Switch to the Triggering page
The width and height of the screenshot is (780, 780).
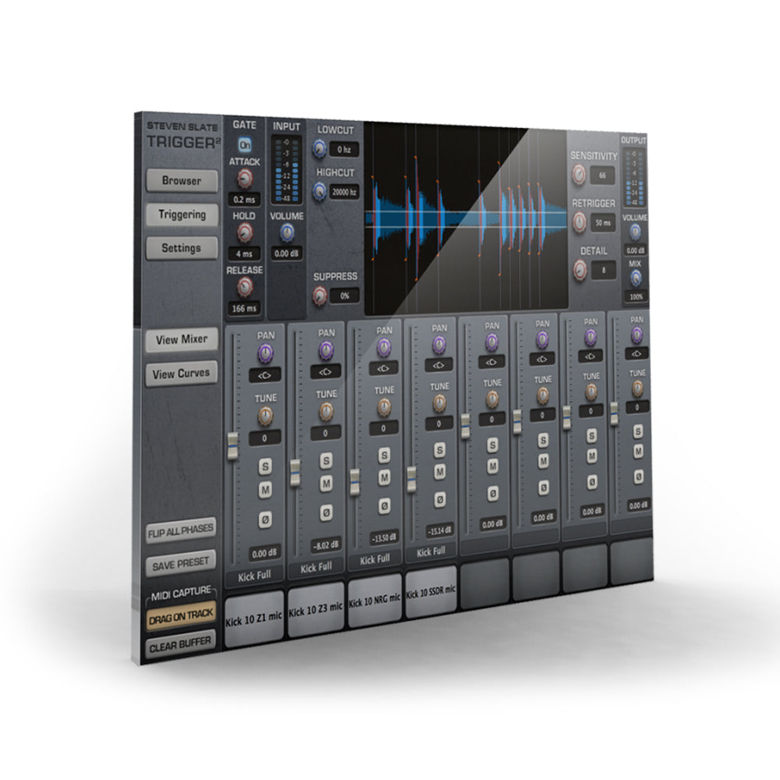point(182,214)
